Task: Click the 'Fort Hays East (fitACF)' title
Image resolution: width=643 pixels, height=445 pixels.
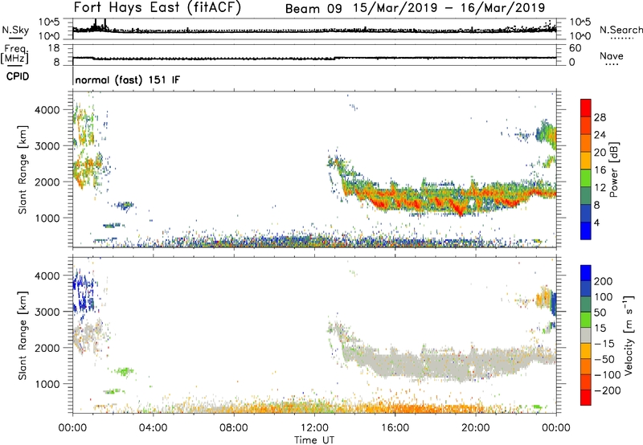Action: [x=158, y=8]
